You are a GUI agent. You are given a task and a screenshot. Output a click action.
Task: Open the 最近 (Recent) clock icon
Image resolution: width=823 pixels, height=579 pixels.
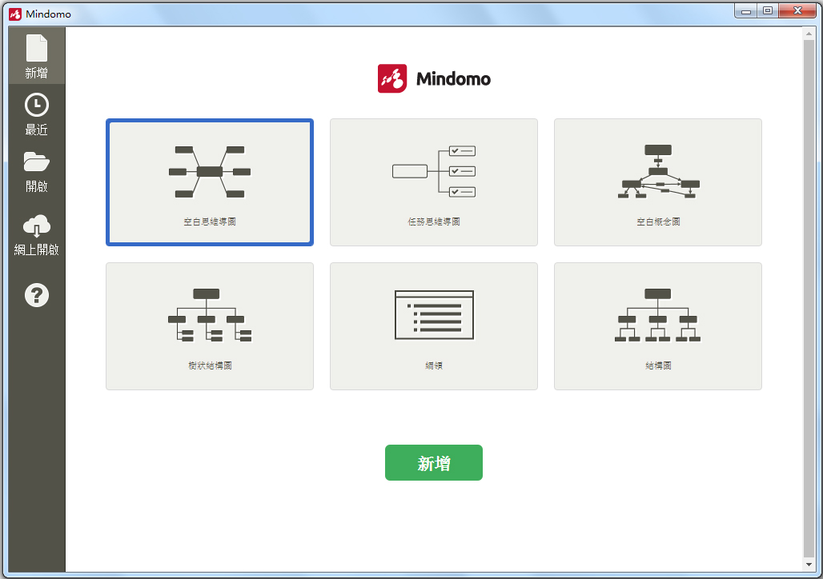click(37, 106)
